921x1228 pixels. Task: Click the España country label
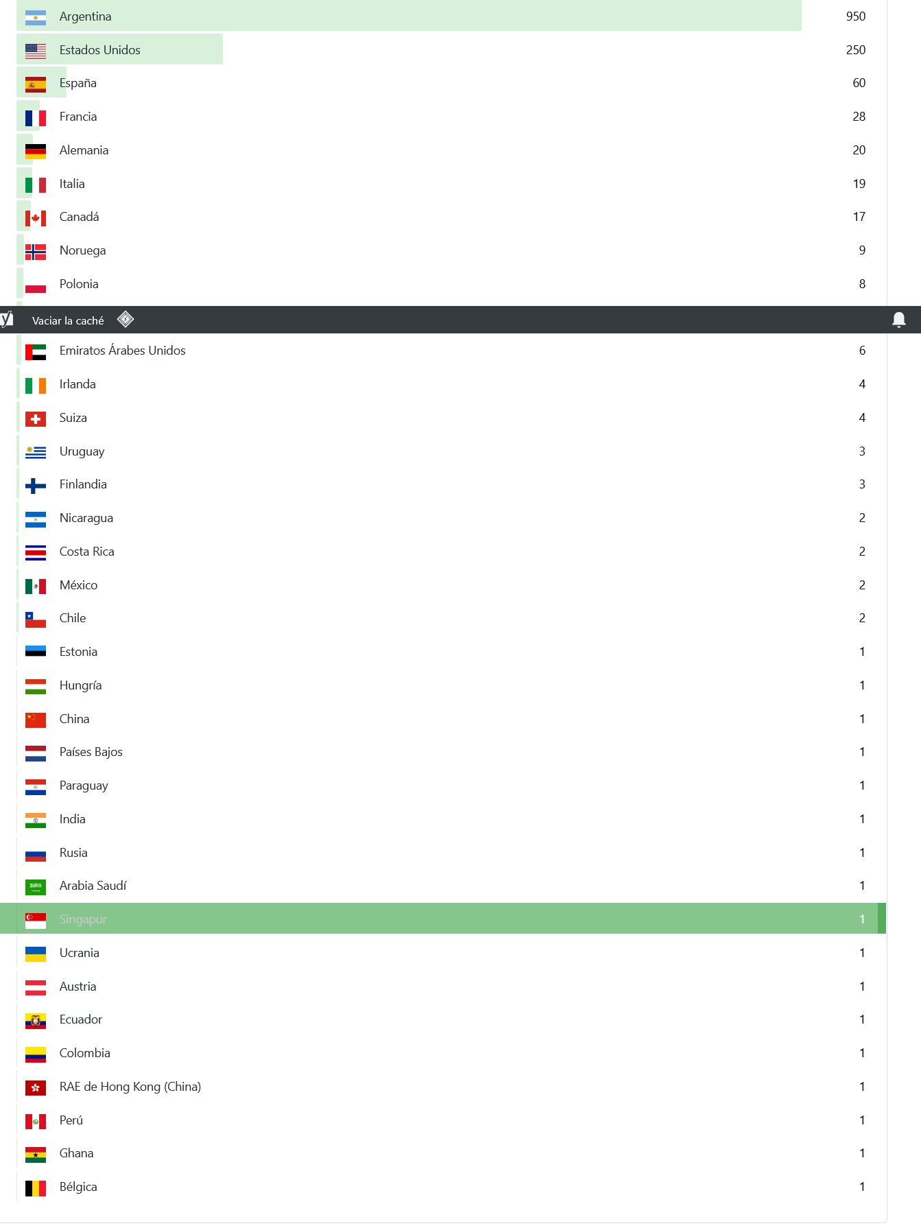78,83
